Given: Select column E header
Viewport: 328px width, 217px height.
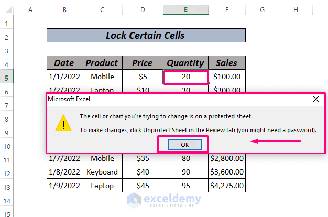Looking at the screenshot, I should pyautogui.click(x=185, y=10).
